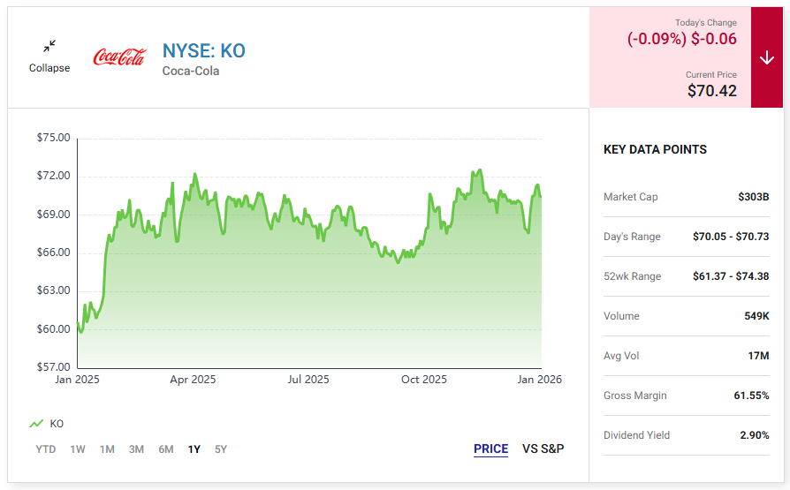Click the Volume label
Image resolution: width=790 pixels, height=490 pixels.
coord(622,316)
